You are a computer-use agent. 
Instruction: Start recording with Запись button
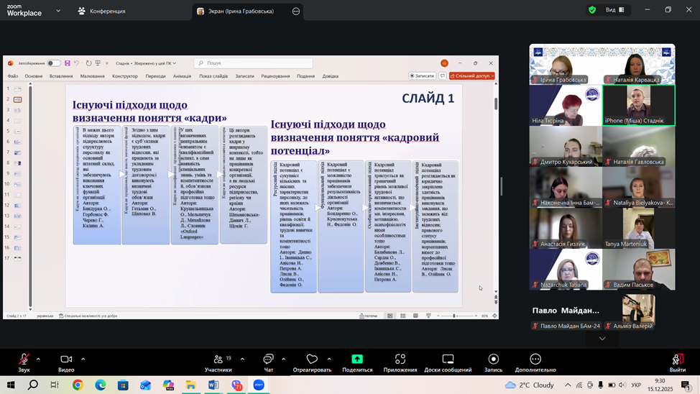point(493,359)
